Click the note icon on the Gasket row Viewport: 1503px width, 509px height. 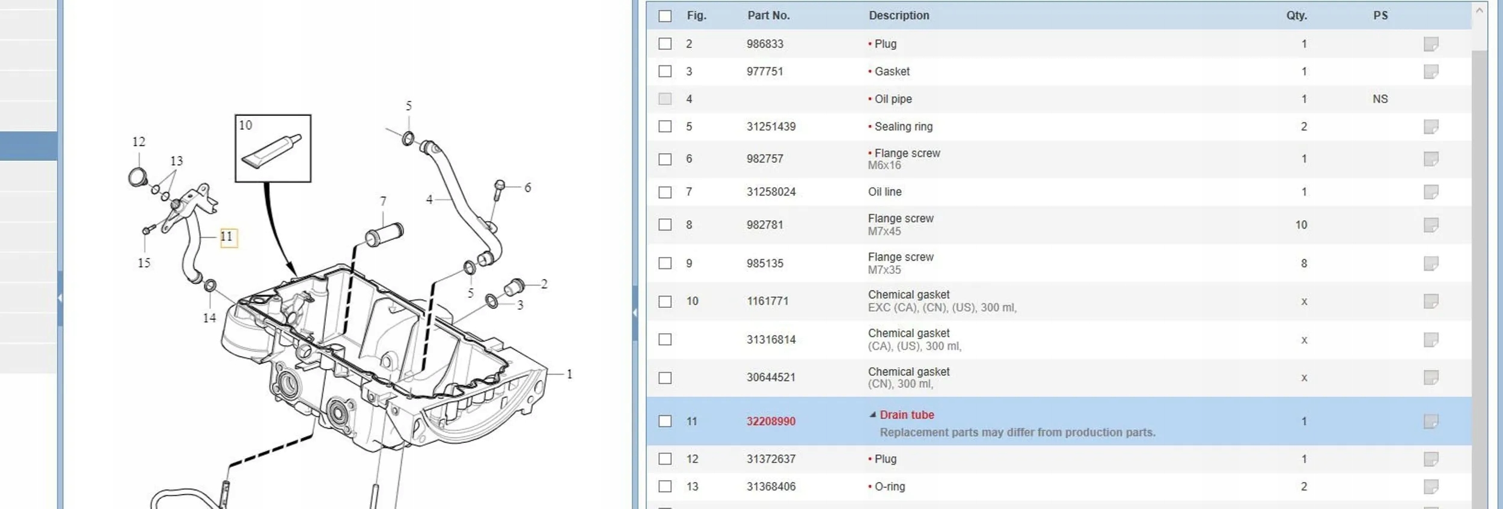point(1431,71)
